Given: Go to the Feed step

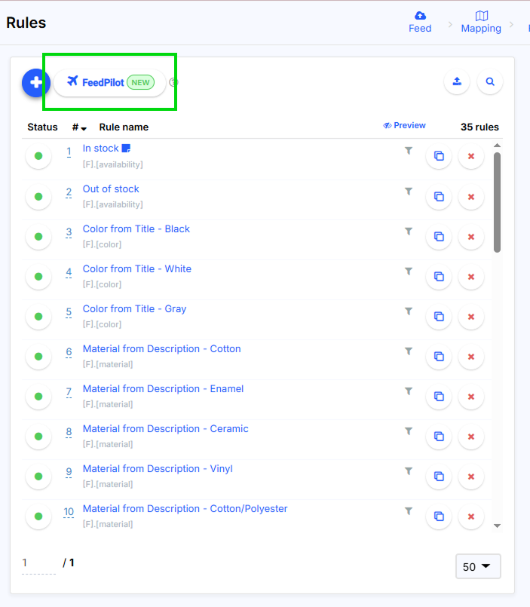Looking at the screenshot, I should click(x=420, y=22).
